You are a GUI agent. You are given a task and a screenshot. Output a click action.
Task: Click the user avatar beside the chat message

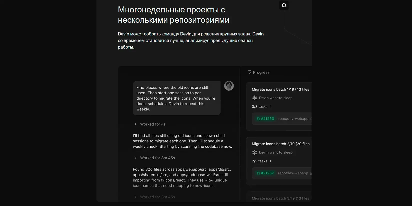229,86
